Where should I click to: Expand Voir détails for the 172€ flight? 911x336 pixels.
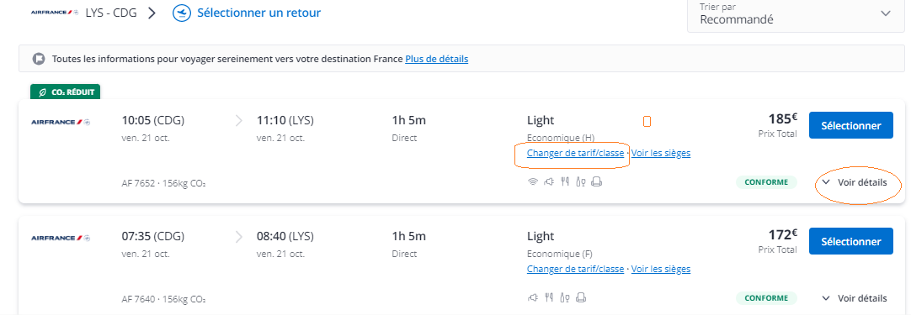tap(855, 297)
